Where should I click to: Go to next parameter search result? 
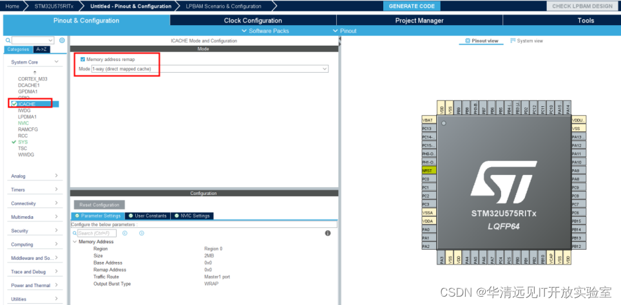coord(141,233)
